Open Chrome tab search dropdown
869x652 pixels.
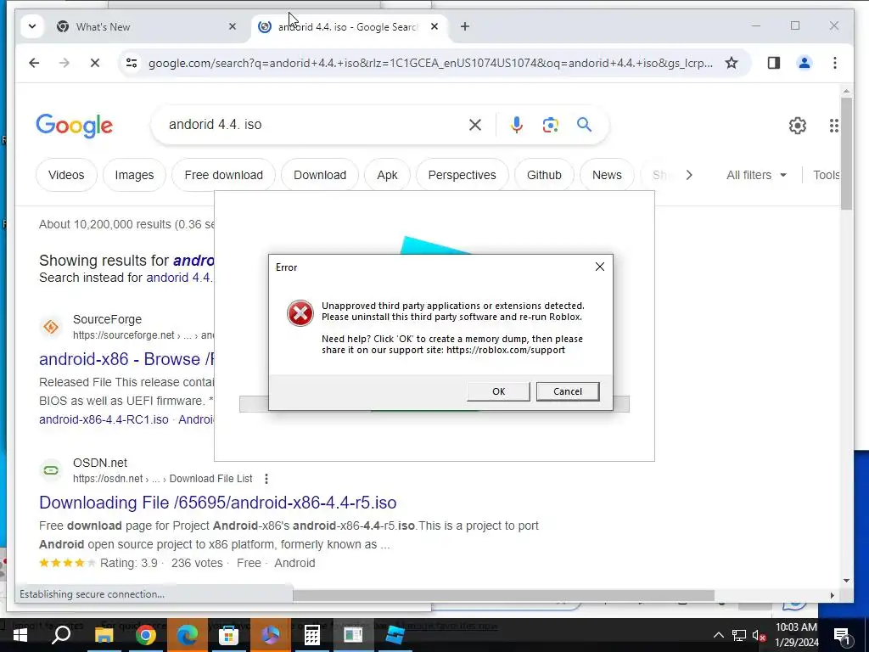[x=32, y=26]
